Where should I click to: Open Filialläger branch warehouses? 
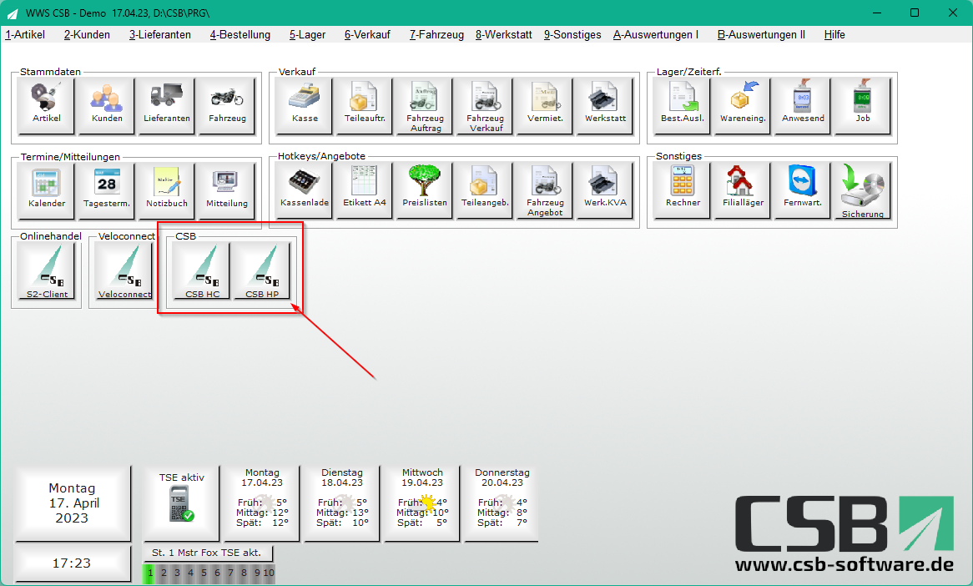point(742,190)
